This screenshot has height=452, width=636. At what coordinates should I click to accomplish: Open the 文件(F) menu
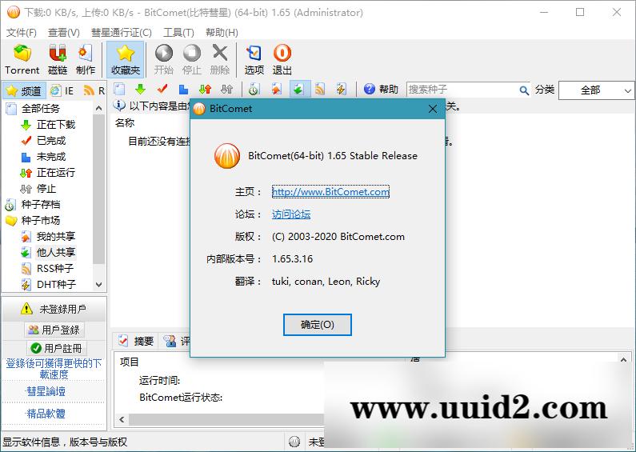pyautogui.click(x=22, y=33)
